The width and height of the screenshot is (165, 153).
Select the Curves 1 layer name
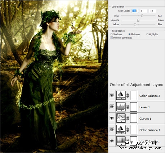145,119
